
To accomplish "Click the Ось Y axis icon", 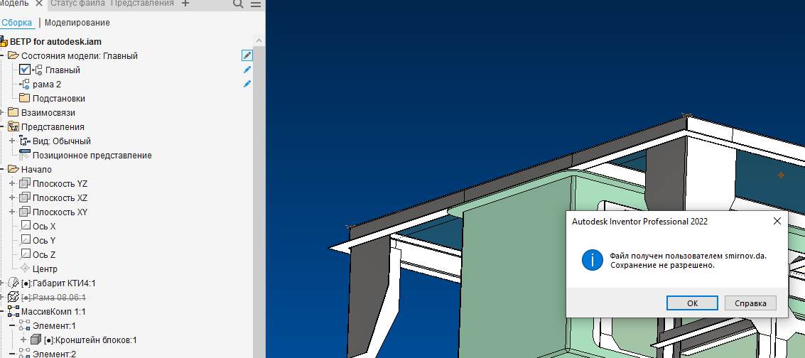I will point(25,240).
